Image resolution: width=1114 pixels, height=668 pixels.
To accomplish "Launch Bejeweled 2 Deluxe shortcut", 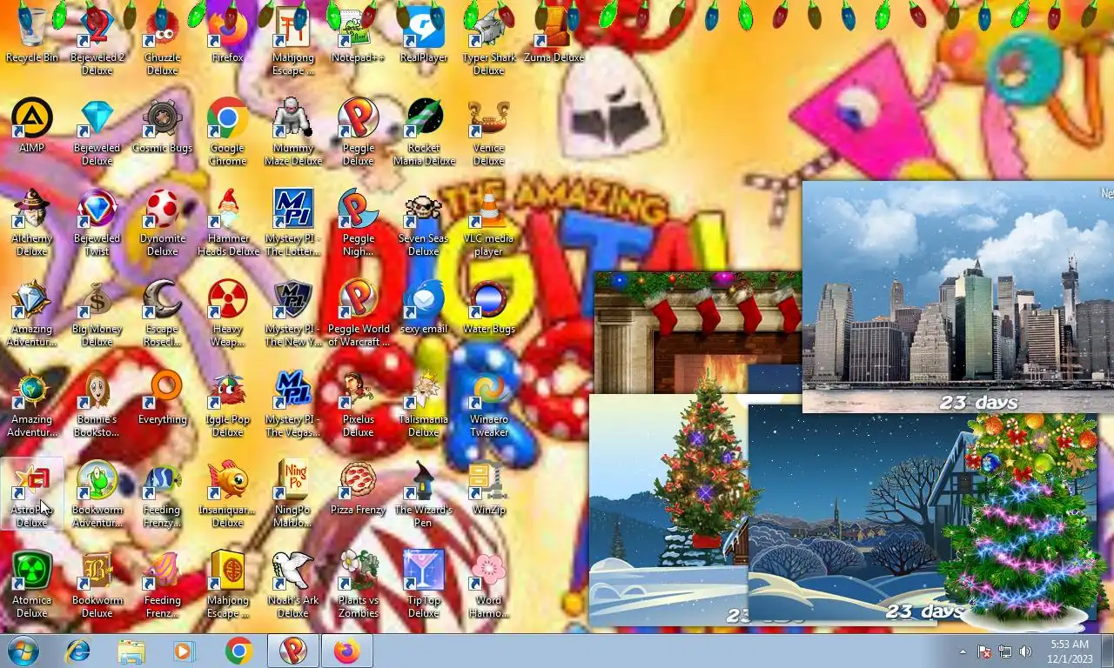I will [x=97, y=41].
